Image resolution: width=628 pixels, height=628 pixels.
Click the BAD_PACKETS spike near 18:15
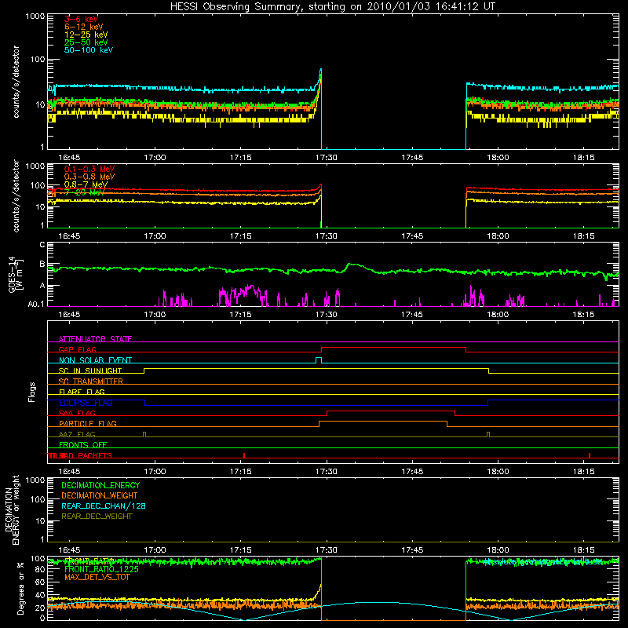(590, 455)
